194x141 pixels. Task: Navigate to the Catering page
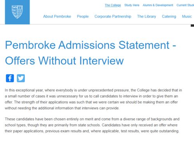169,16
